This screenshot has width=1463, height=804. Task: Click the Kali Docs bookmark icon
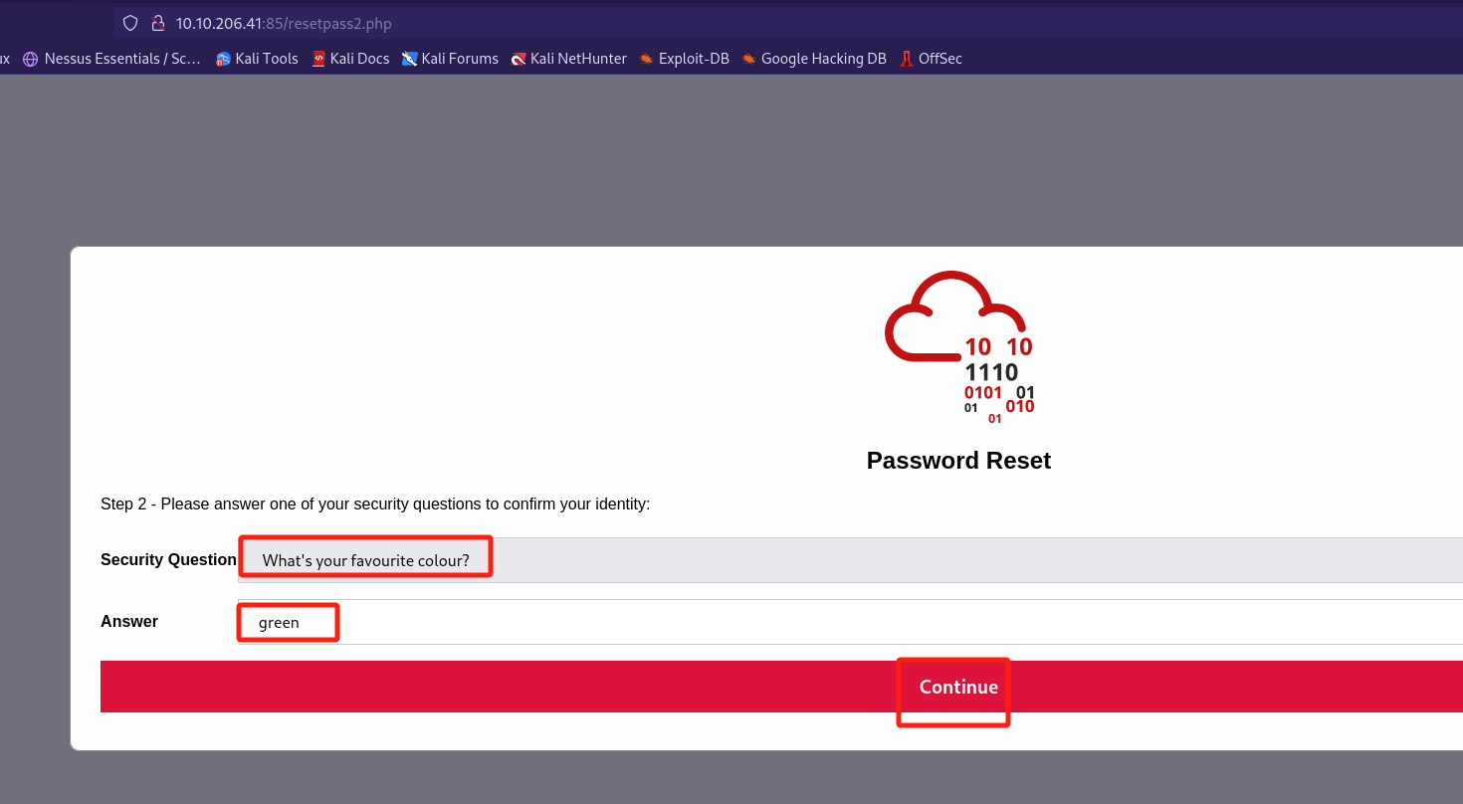318,59
